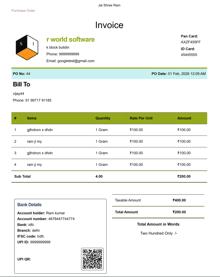Screen dimensions: 220x277
Task: Click the customer phone 91 99717 91185
Action: click(38, 100)
